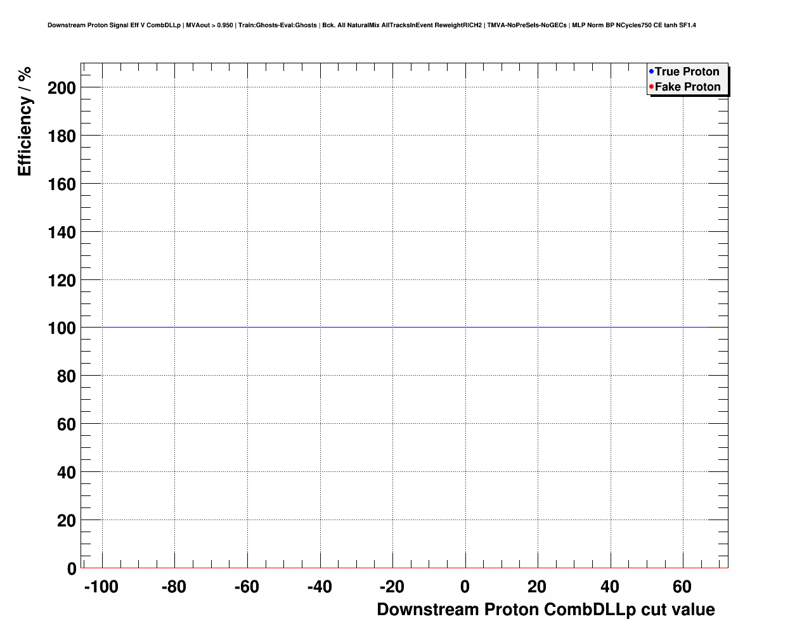Click the y-axis label 180
The height and width of the screenshot is (631, 809).
point(61,136)
